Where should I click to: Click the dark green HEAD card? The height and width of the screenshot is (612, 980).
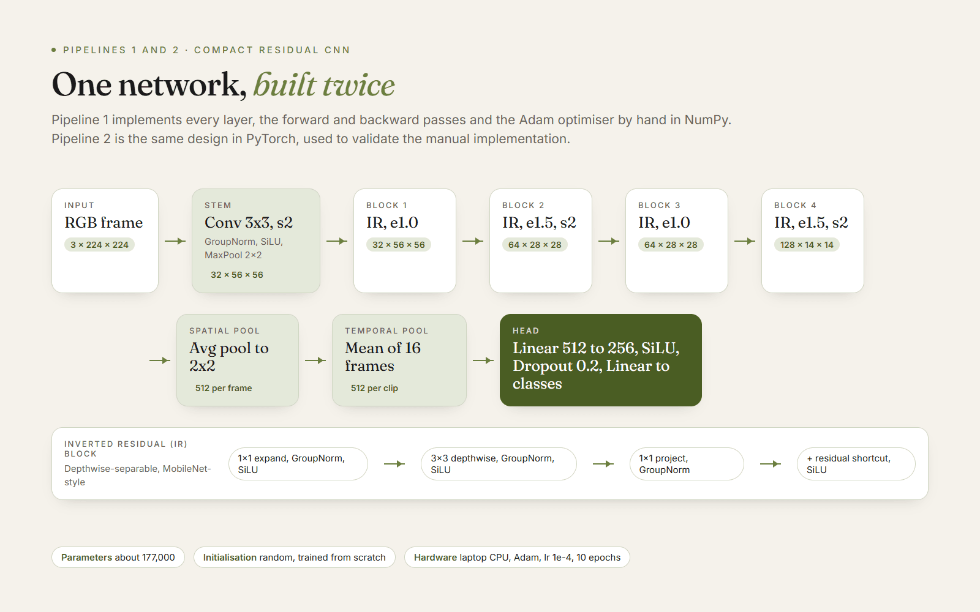601,360
